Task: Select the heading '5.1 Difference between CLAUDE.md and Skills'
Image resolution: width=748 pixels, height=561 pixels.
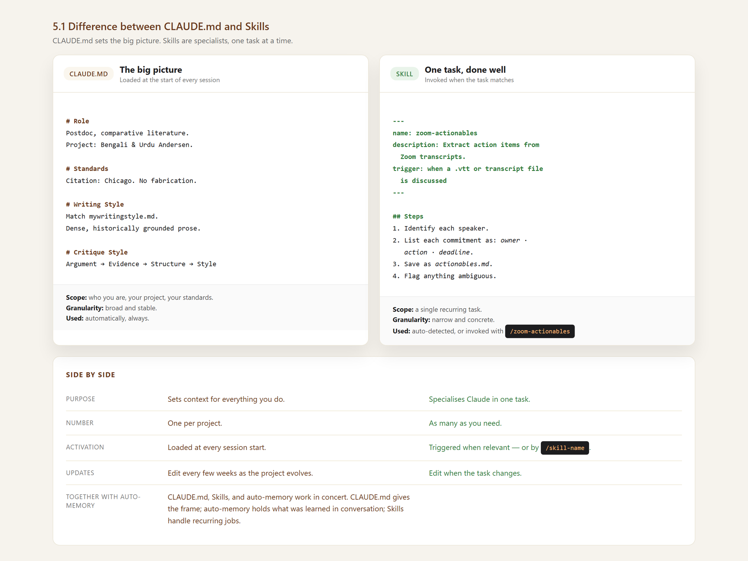Action: coord(161,26)
